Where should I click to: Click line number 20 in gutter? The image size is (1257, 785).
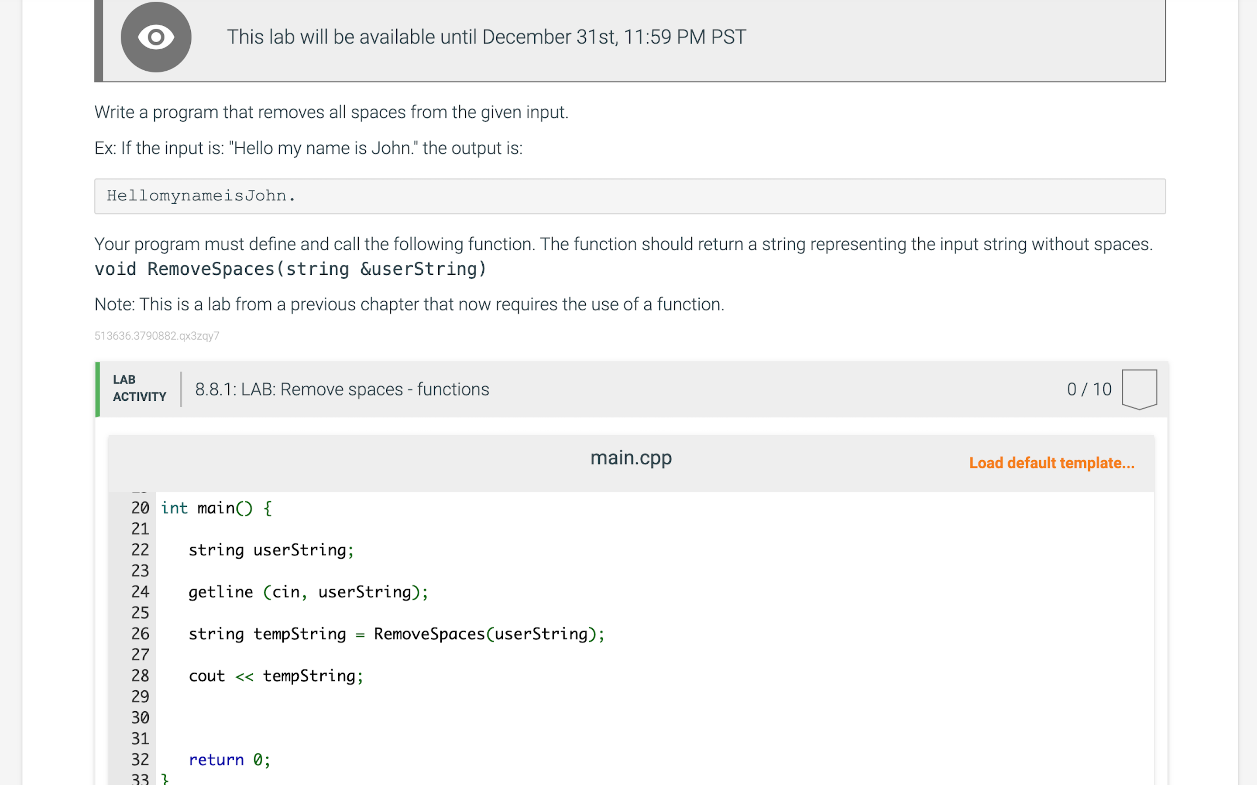[x=140, y=508]
